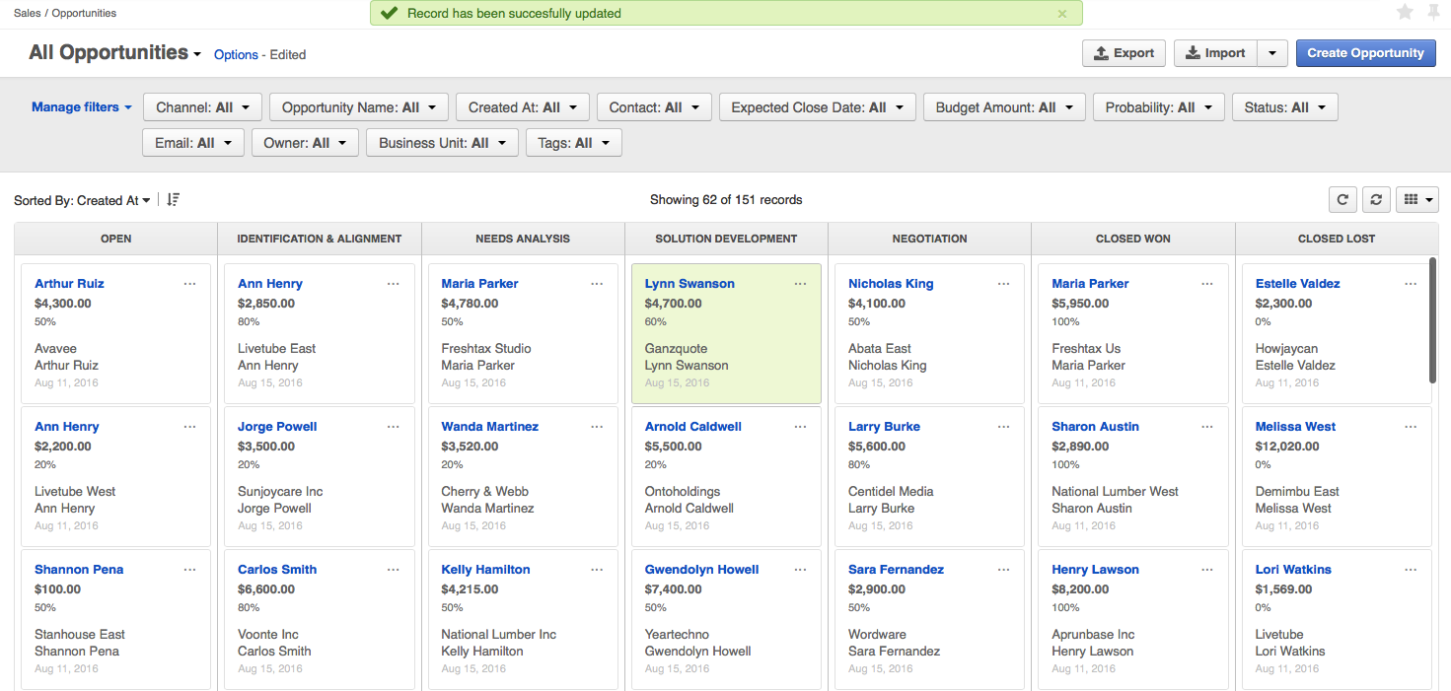
Task: Expand the Created At filter
Action: [x=523, y=107]
